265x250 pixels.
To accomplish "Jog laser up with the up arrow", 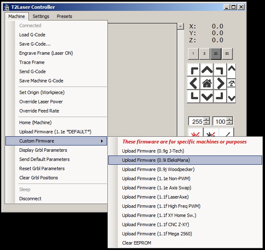I will pos(207,70).
